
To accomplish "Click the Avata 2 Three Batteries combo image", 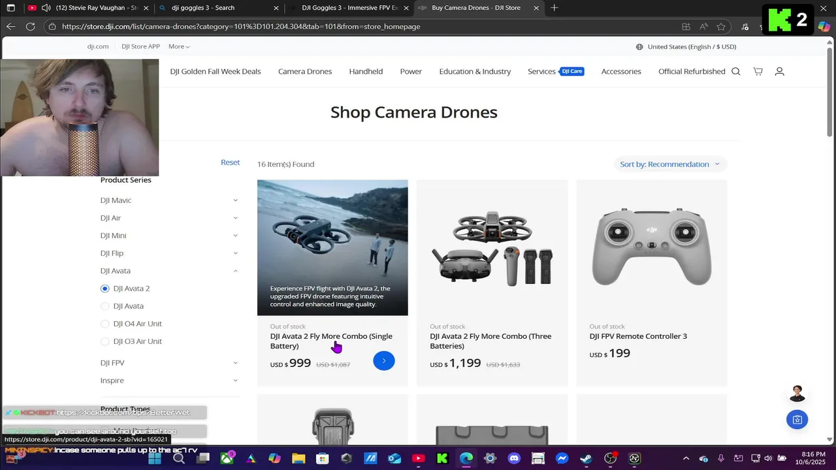I will tap(492, 247).
